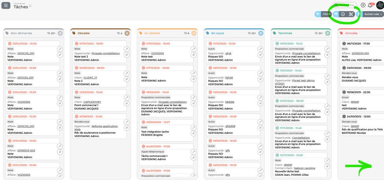The image size is (384, 182).
Task: Mark Tâches page as favorite star
Action: tap(30, 6)
